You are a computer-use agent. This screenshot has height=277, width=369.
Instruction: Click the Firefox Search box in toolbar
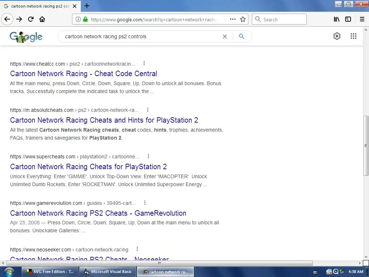click(x=279, y=19)
